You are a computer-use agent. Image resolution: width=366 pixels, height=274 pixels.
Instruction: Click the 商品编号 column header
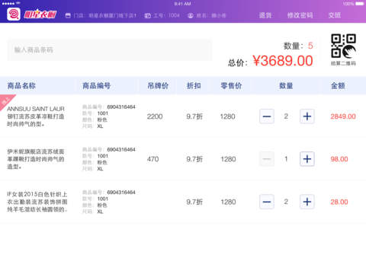coord(96,86)
